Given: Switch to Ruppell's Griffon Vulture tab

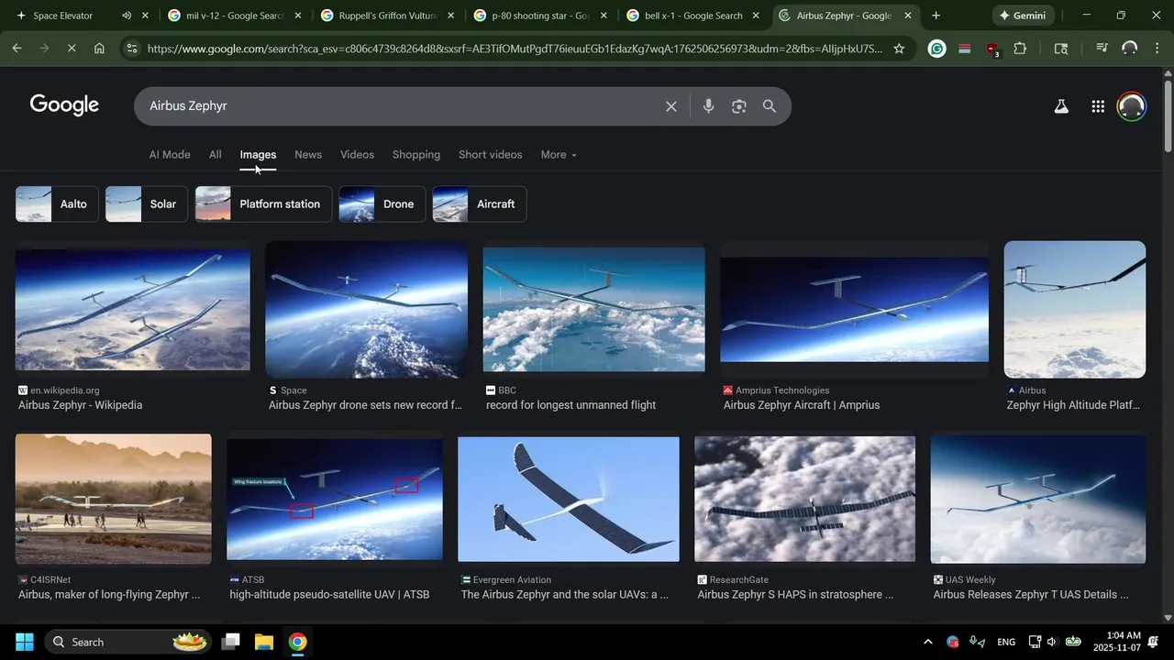Looking at the screenshot, I should [x=387, y=16].
